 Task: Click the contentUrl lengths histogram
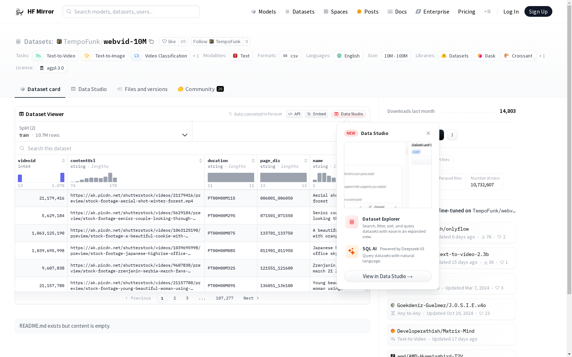click(x=94, y=177)
